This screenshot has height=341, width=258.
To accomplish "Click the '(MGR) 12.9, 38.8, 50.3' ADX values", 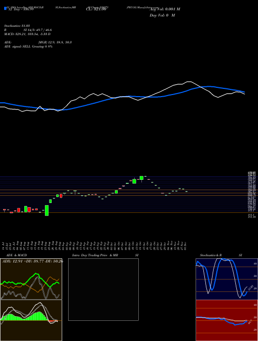I will [55, 42].
